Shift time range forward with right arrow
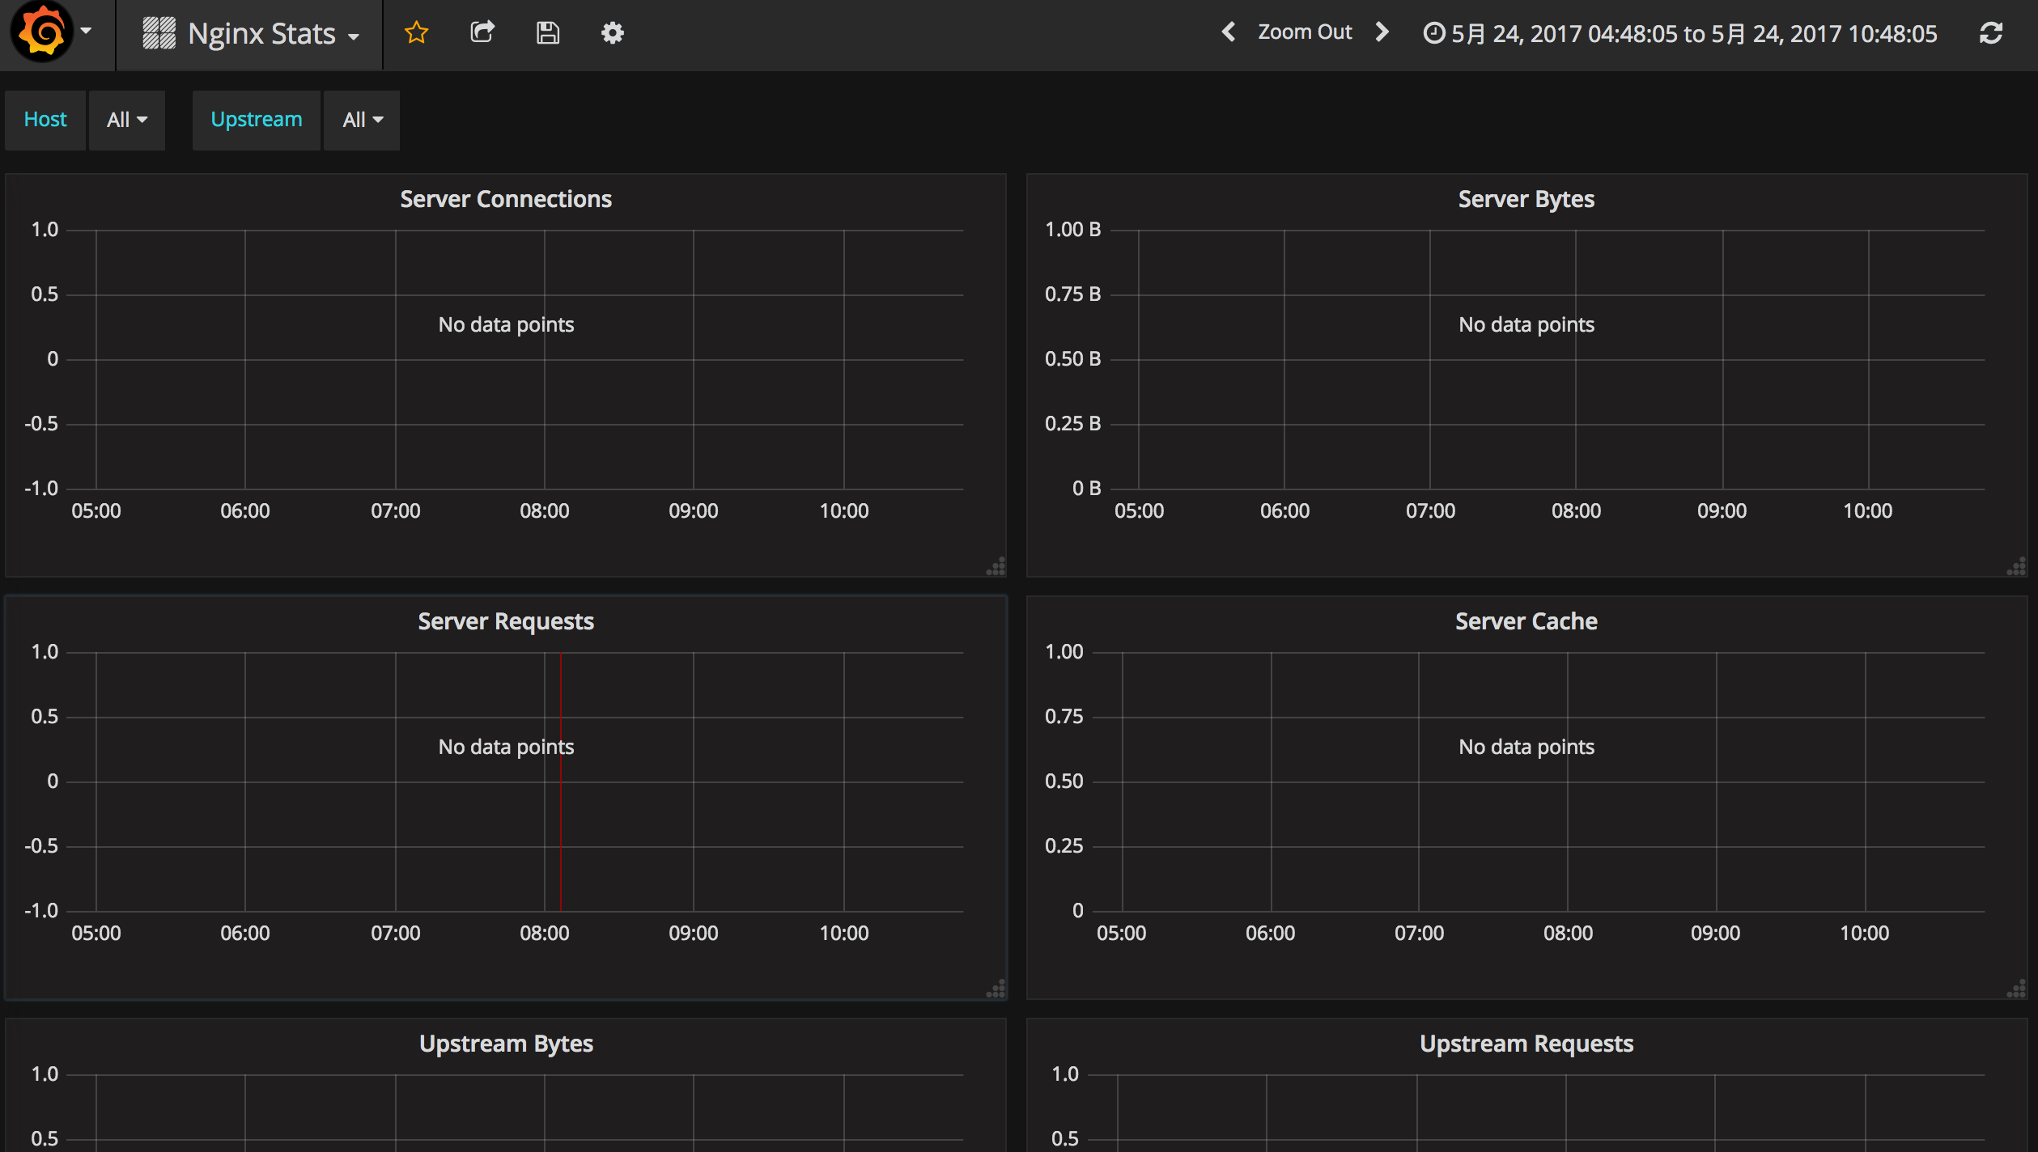2038x1152 pixels. point(1382,32)
